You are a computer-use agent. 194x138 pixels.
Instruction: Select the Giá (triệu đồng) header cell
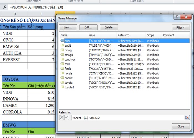41,86
